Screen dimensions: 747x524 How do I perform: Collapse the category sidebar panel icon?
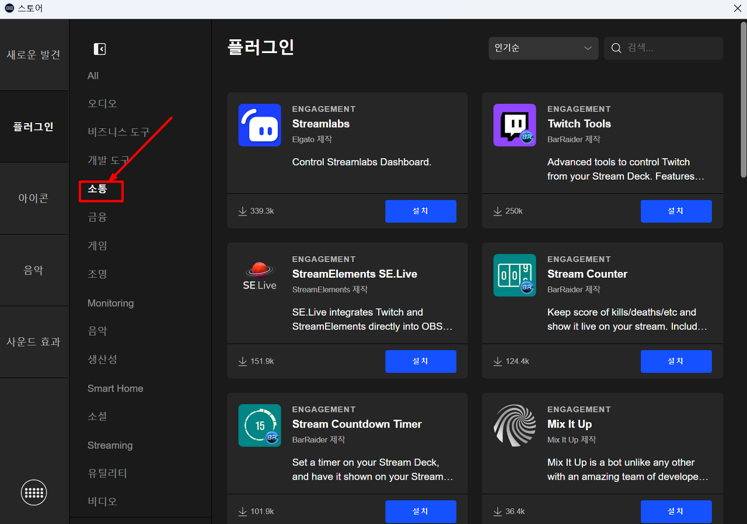(x=100, y=49)
